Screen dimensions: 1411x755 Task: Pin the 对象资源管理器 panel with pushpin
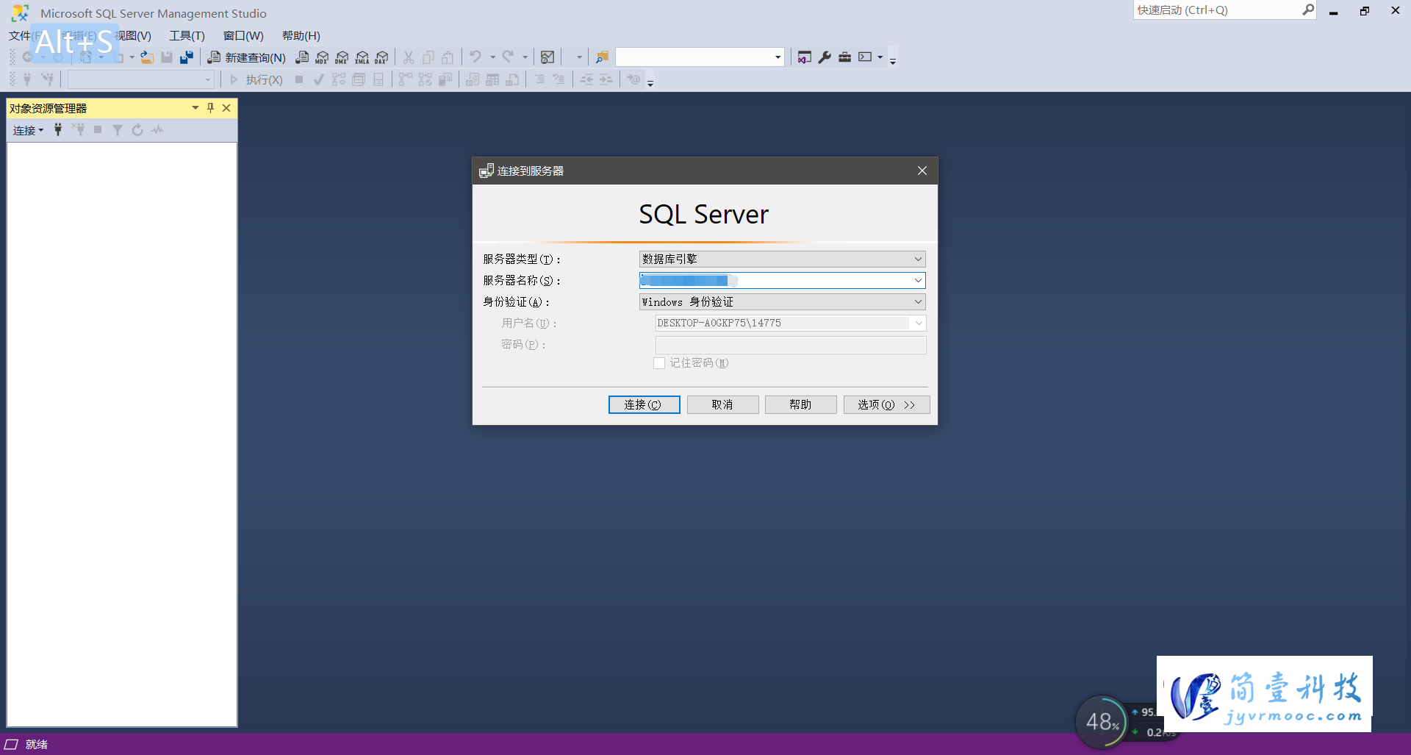point(210,108)
